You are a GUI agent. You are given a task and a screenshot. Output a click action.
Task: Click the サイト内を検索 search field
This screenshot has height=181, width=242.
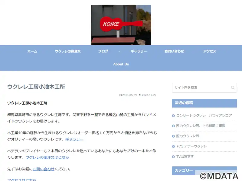204,87
